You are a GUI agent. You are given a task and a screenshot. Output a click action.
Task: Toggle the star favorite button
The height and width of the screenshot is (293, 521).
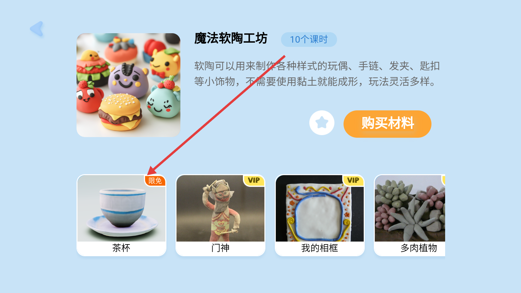pos(322,123)
